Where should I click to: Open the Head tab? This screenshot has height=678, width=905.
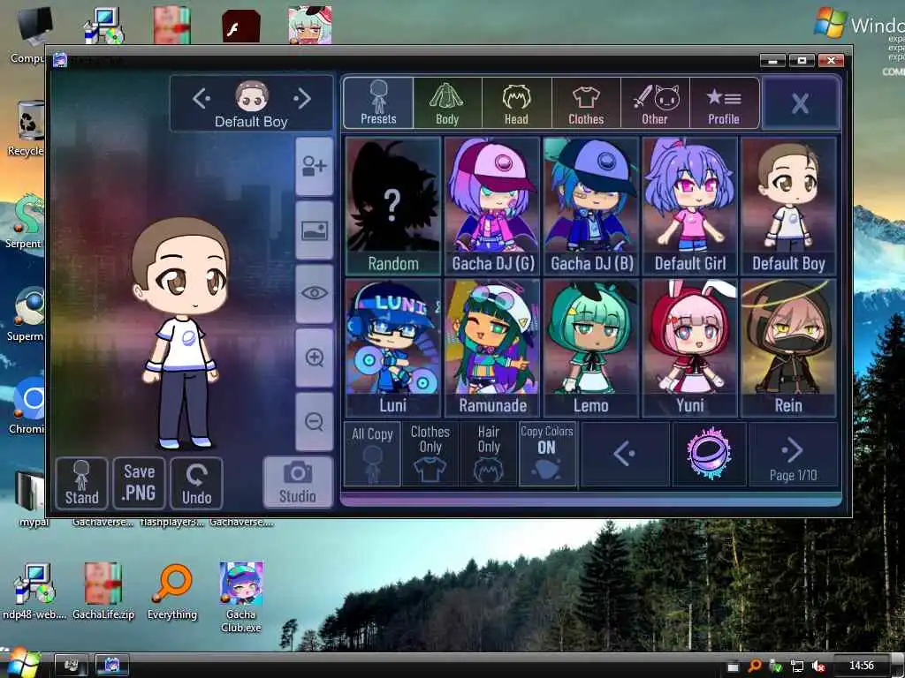click(516, 103)
